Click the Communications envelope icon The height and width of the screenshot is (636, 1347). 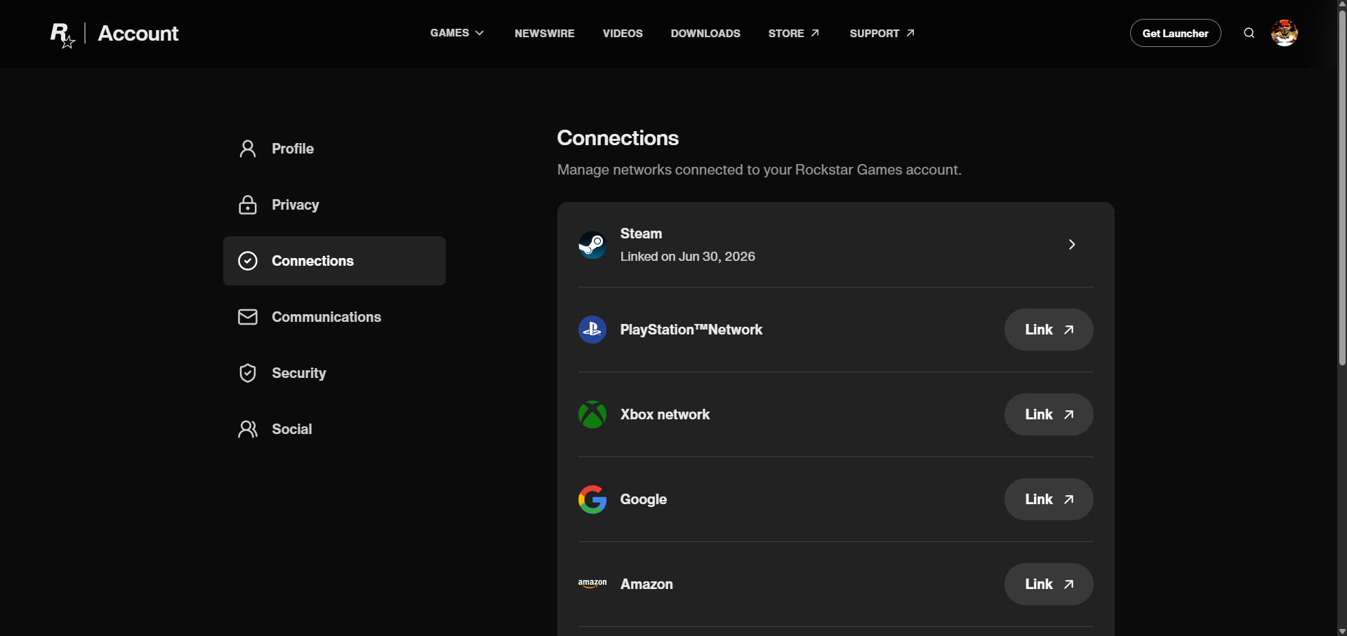248,317
